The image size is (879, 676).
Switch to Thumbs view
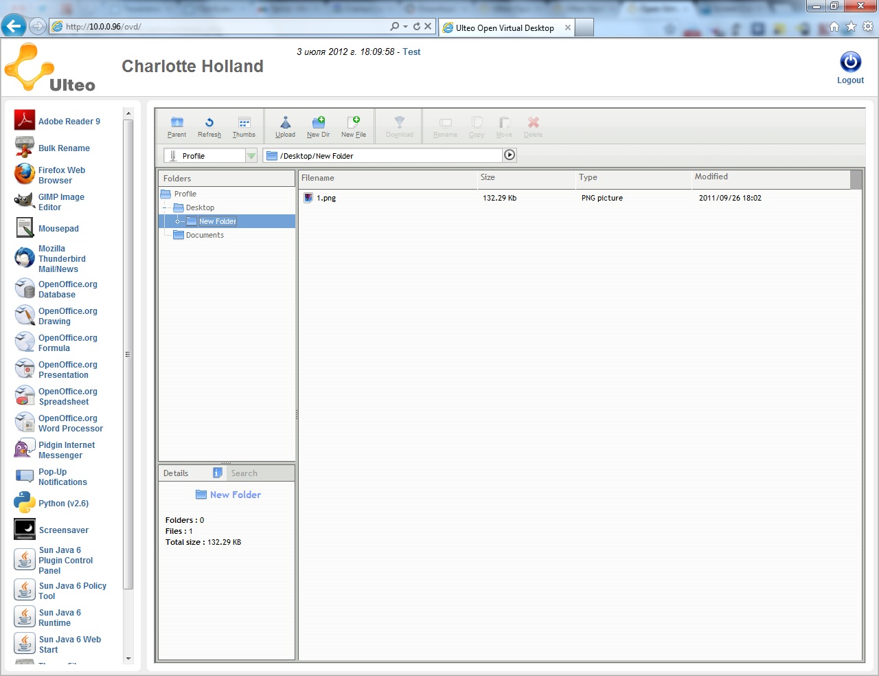[x=244, y=126]
